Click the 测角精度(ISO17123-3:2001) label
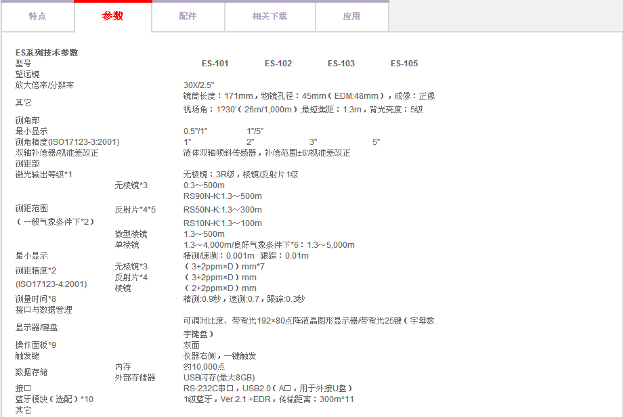Image resolution: width=623 pixels, height=417 pixels. click(67, 142)
